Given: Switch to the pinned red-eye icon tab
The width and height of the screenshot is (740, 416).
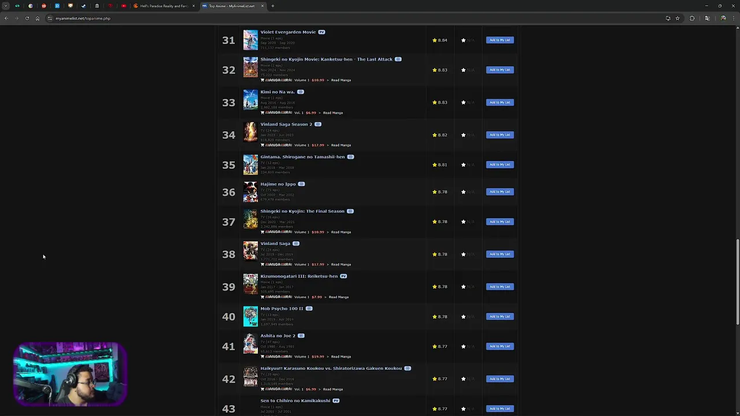Looking at the screenshot, I should [x=110, y=6].
